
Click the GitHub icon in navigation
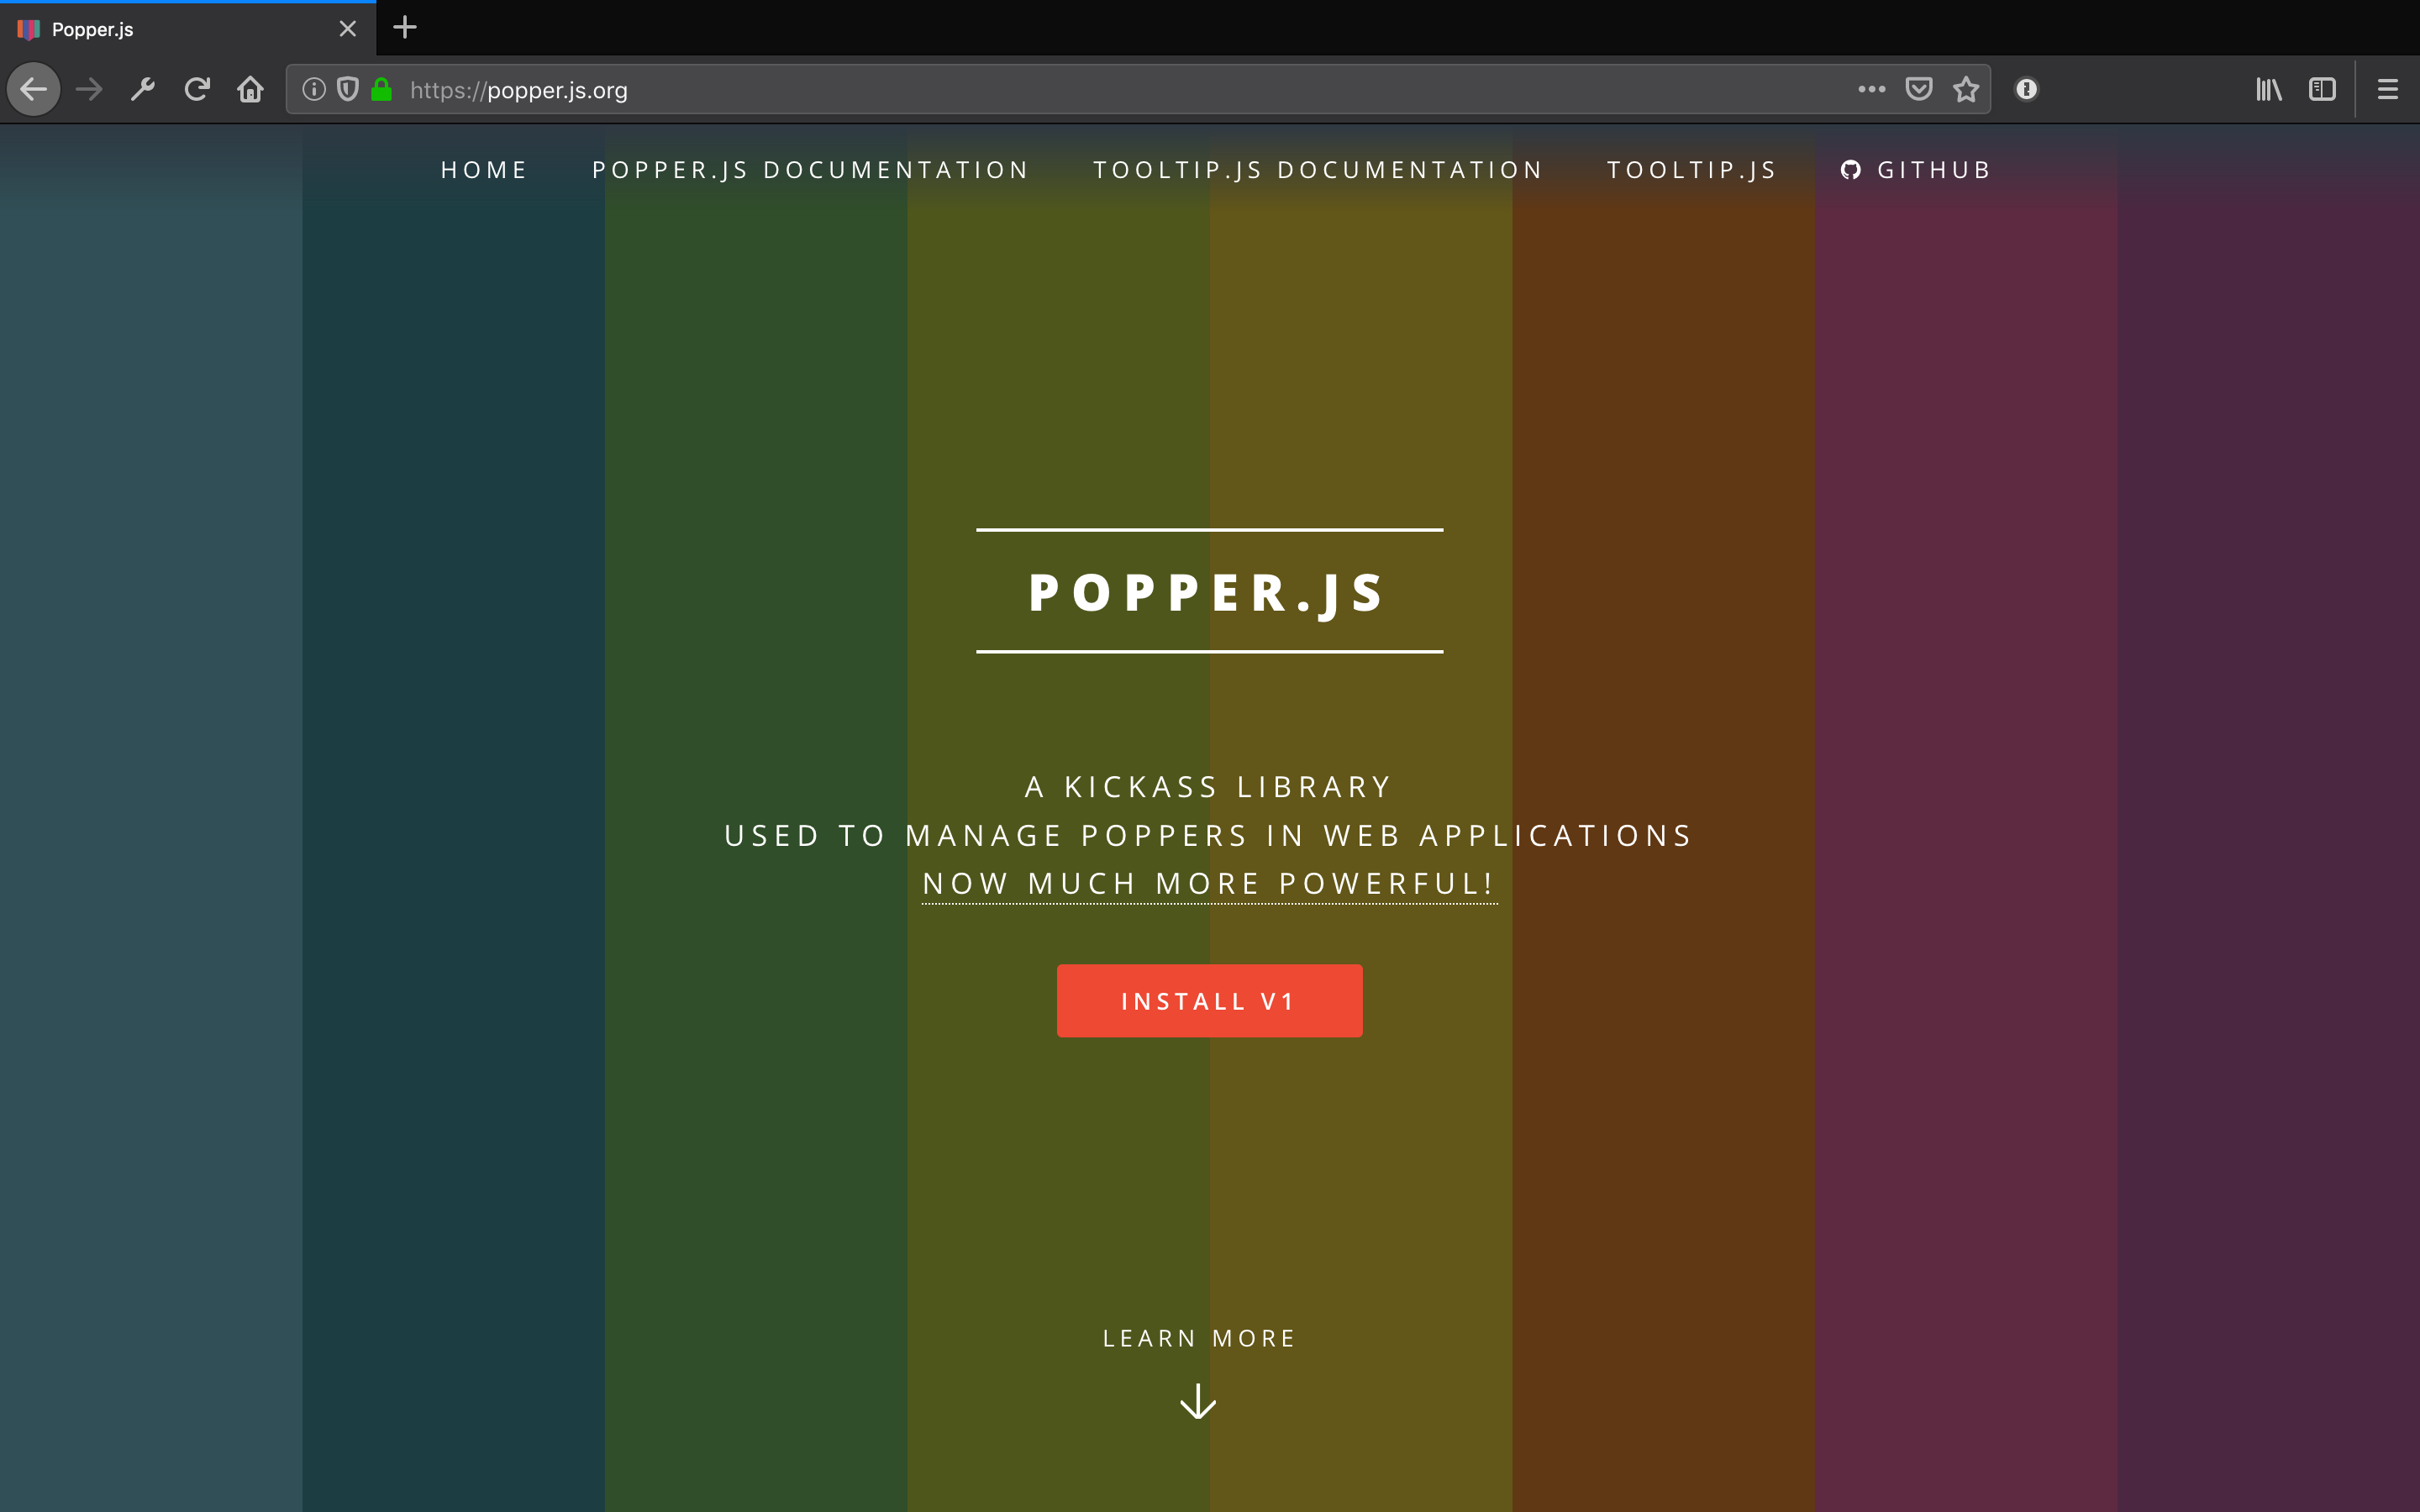click(1850, 169)
